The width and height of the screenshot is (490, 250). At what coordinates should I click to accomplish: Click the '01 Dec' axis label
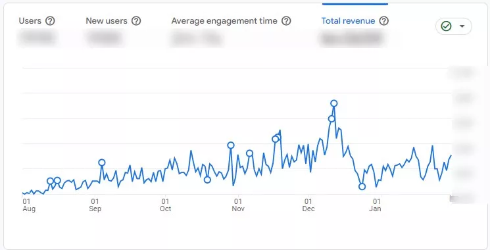click(308, 205)
